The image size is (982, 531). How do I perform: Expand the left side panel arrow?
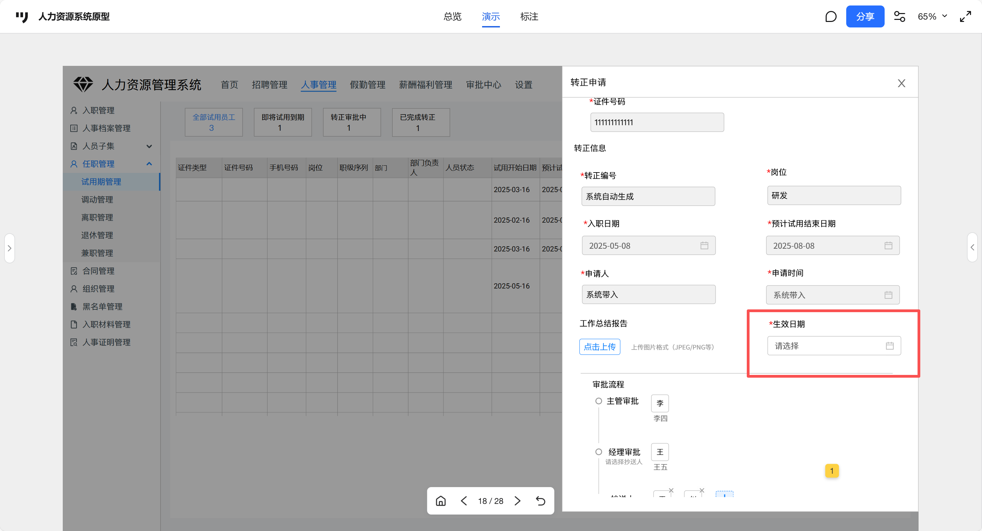click(x=10, y=248)
